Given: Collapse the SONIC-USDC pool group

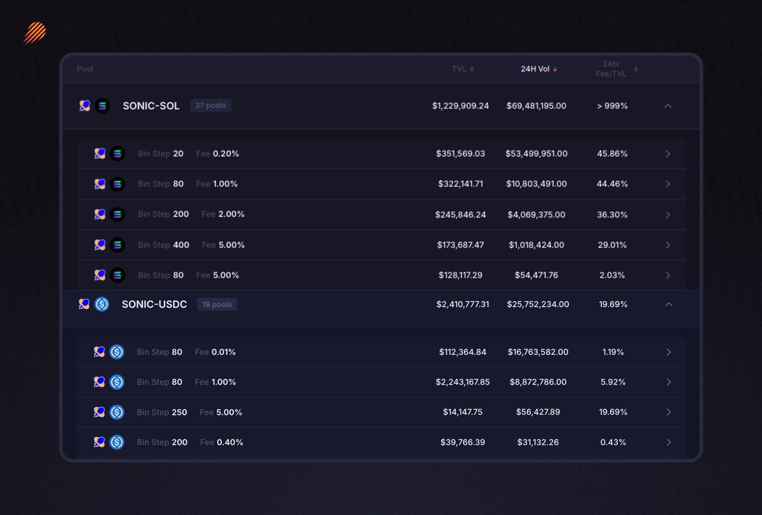Looking at the screenshot, I should point(669,304).
